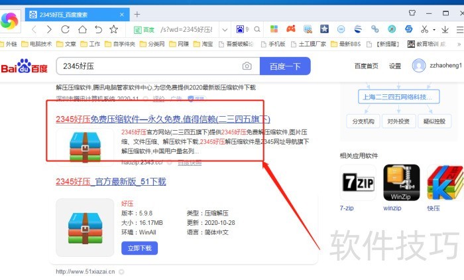The height and width of the screenshot is (280, 464).
Task: Click the http://www.51xiazai.cn source URL
Action: click(86, 271)
